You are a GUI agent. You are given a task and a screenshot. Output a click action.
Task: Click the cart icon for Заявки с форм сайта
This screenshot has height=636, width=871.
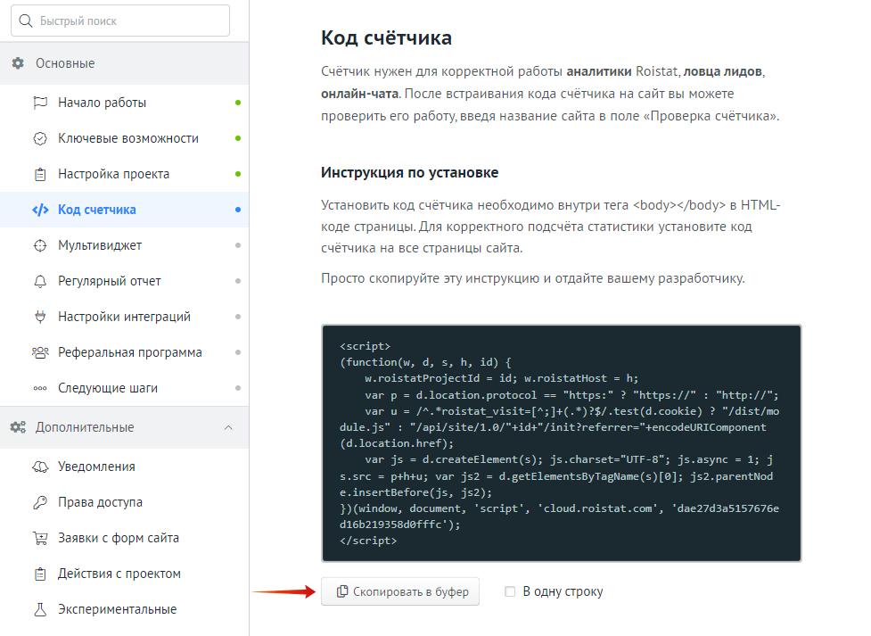[x=40, y=538]
